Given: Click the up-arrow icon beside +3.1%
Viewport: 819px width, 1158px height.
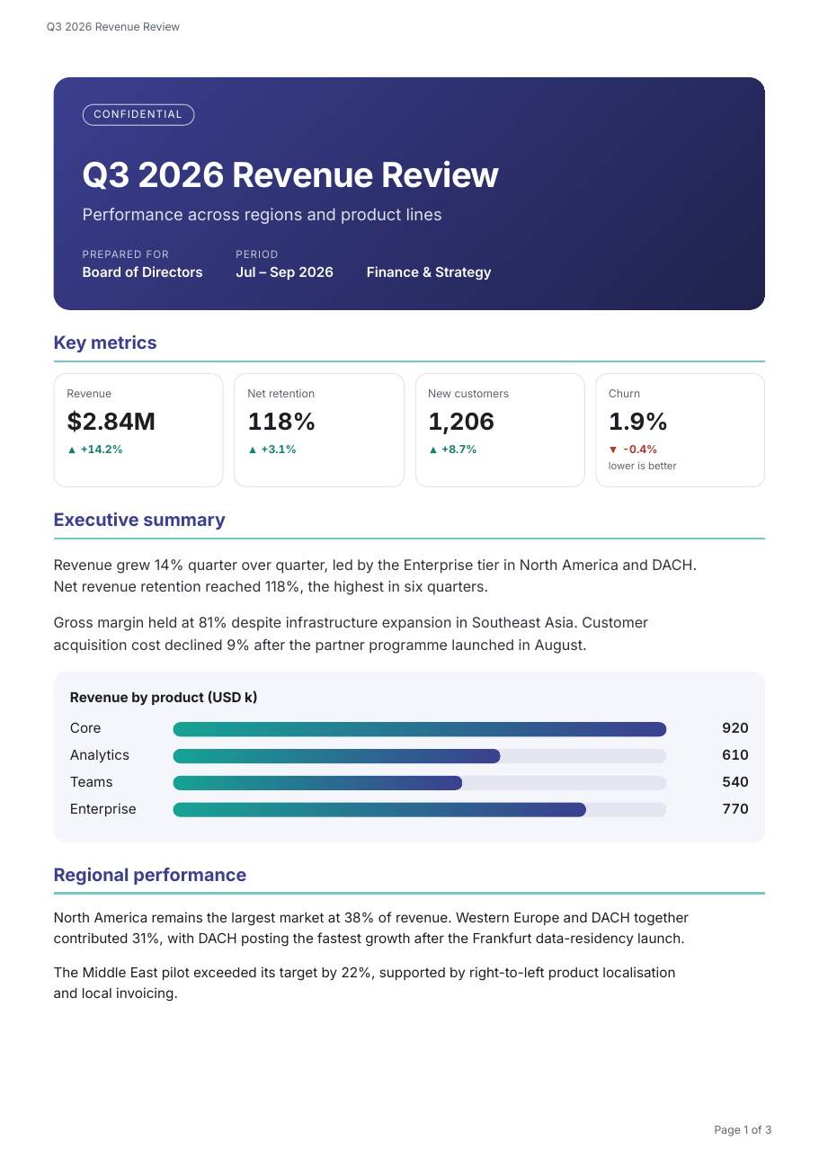Looking at the screenshot, I should coord(253,450).
